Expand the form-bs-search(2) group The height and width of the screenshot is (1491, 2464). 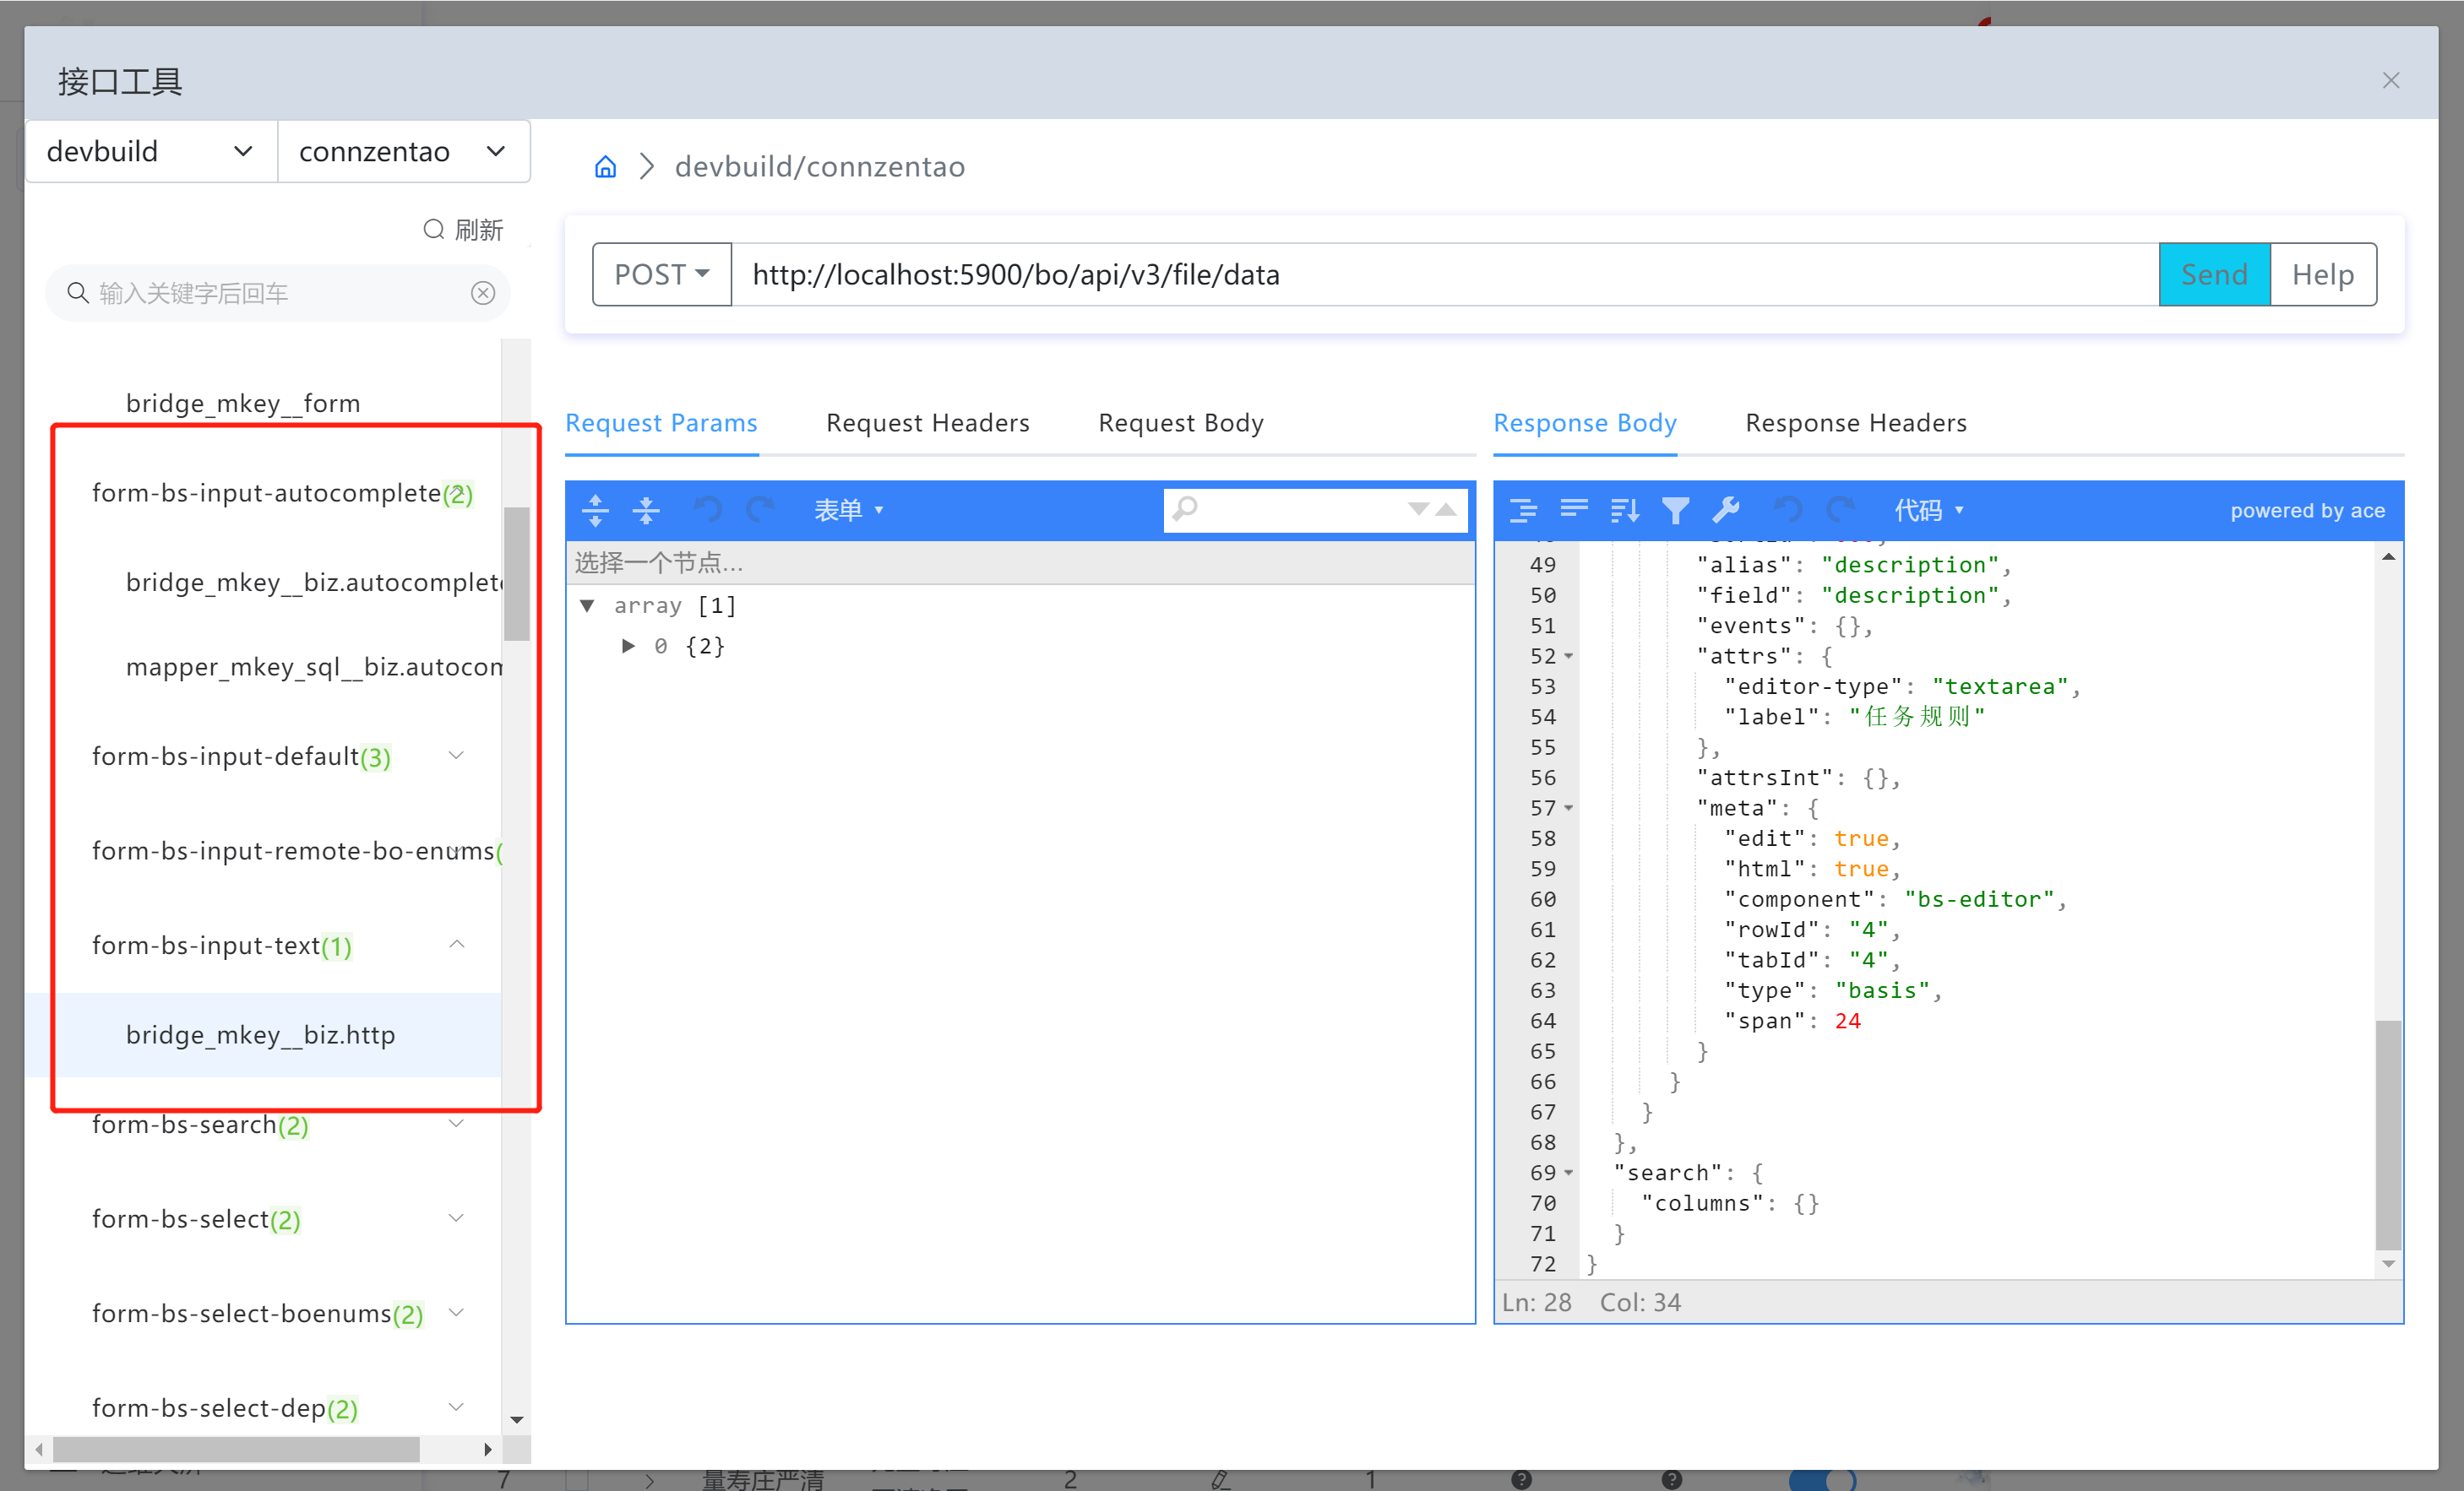click(456, 1123)
